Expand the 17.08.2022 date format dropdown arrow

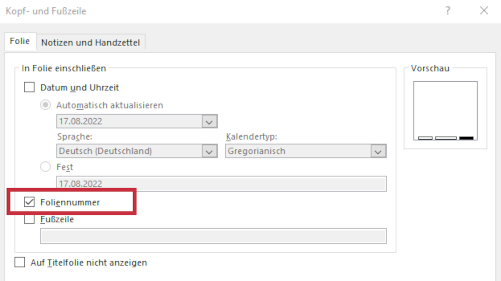coord(209,122)
